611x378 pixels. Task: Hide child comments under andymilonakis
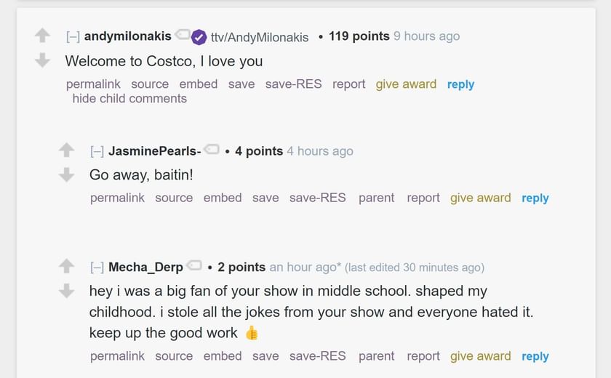pyautogui.click(x=129, y=98)
